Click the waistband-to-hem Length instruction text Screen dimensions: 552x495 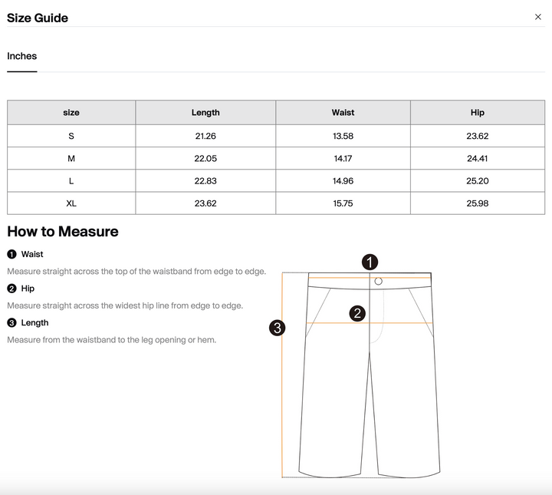(111, 339)
